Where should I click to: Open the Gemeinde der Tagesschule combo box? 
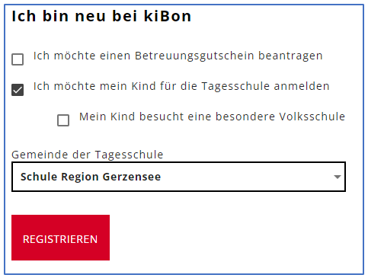click(178, 177)
